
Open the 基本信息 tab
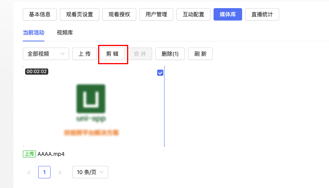click(x=39, y=14)
